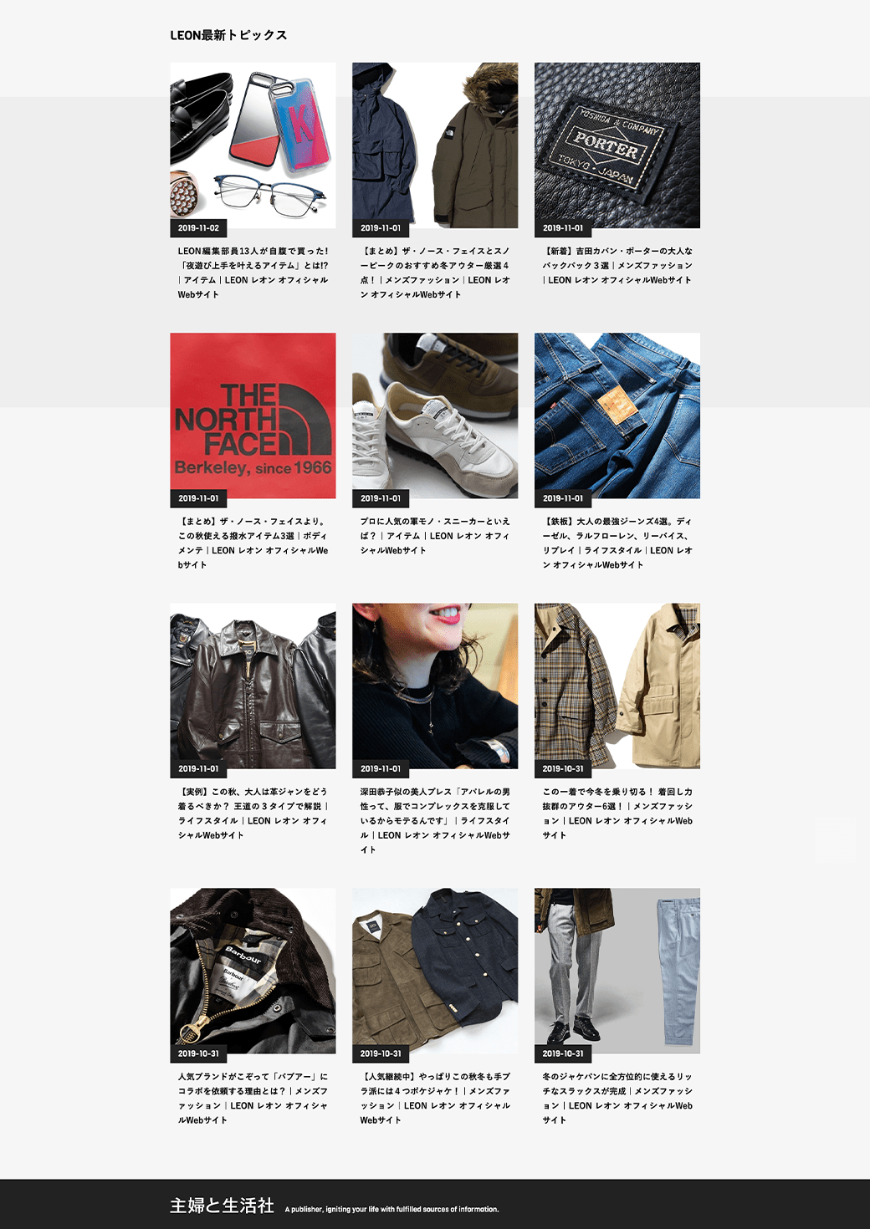870x1229 pixels.
Task: Open the loafers and glasses article thumbnail
Action: [x=253, y=145]
